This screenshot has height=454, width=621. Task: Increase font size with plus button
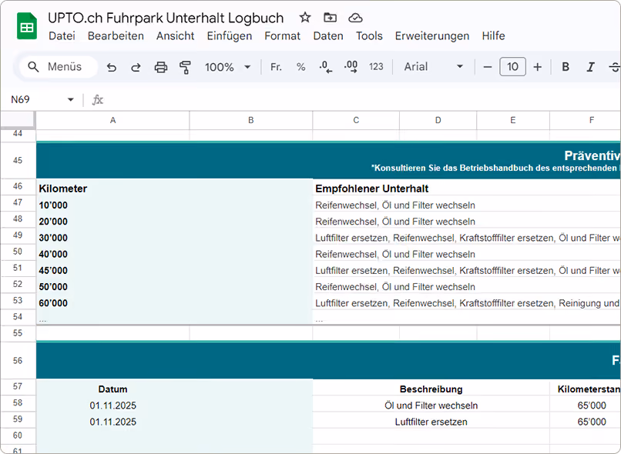coord(538,67)
